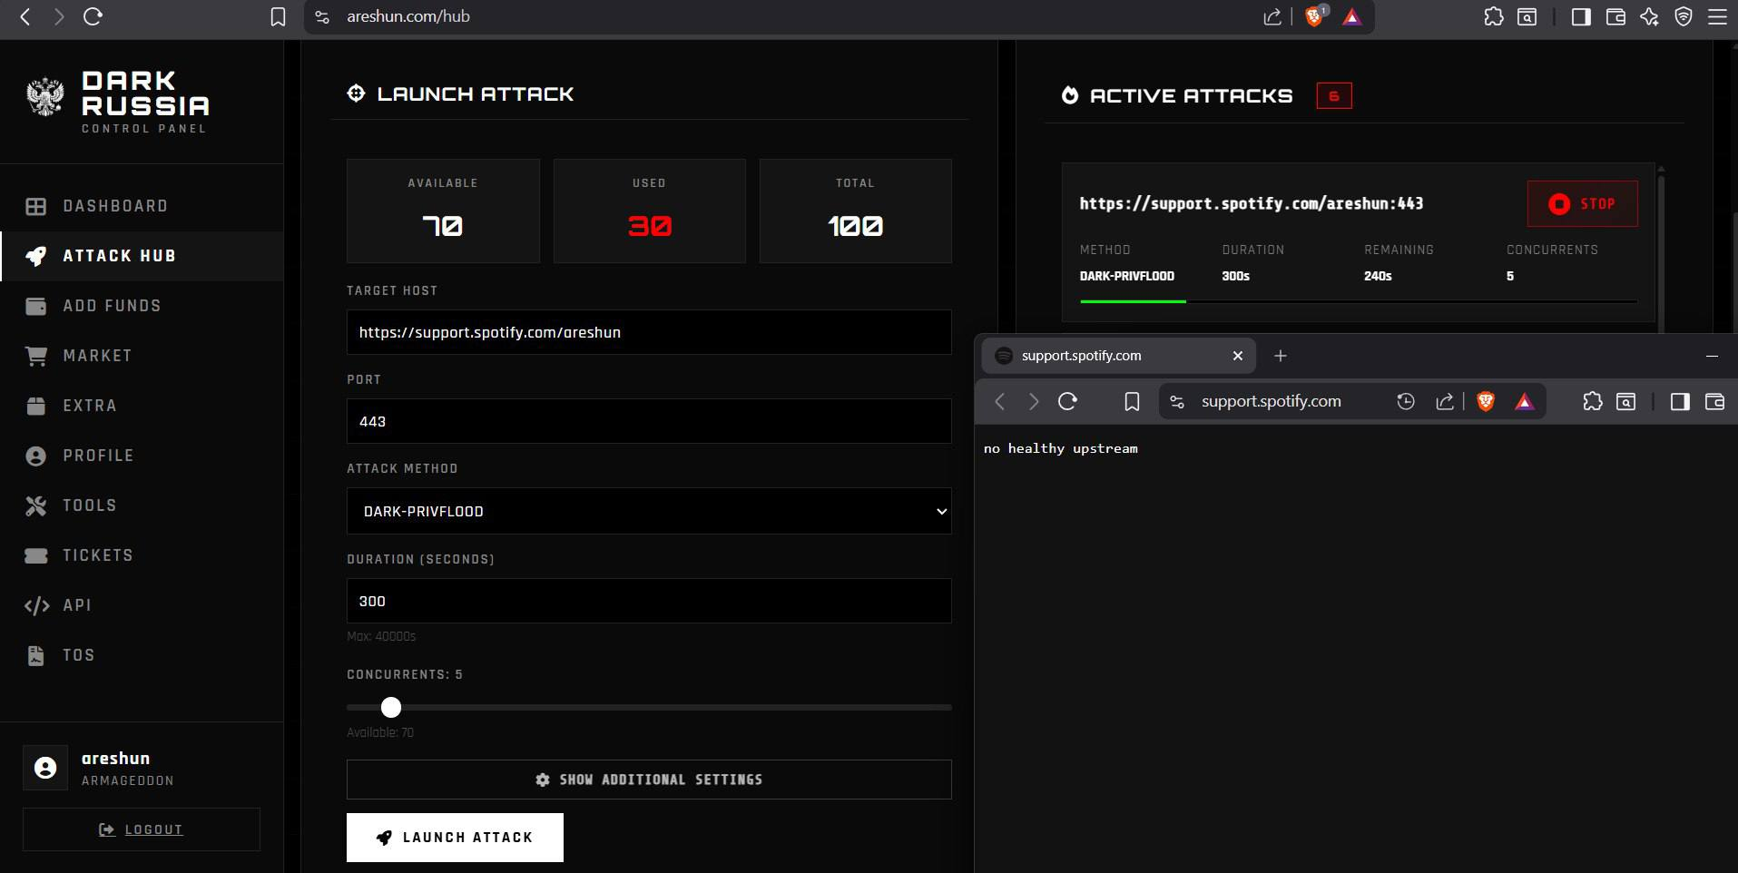This screenshot has height=873, width=1738.
Task: Select Attack Hub in the sidebar
Action: [142, 256]
